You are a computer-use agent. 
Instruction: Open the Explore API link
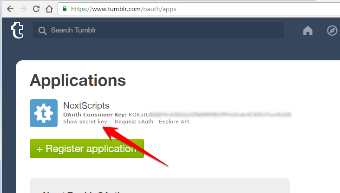[x=174, y=122]
